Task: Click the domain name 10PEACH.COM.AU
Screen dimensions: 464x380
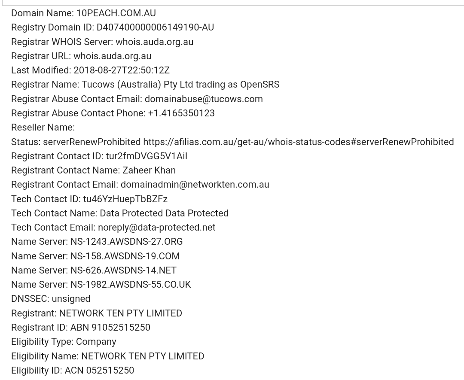Action: (x=116, y=13)
